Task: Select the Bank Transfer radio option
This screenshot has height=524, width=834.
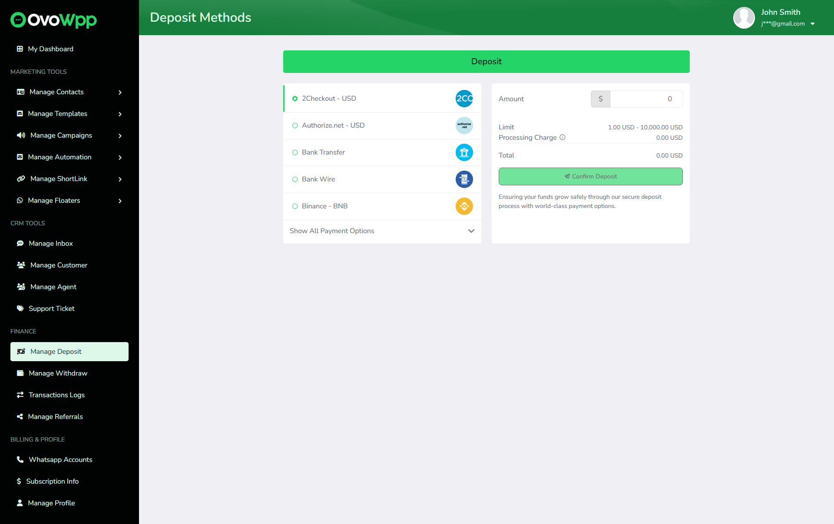Action: click(295, 152)
